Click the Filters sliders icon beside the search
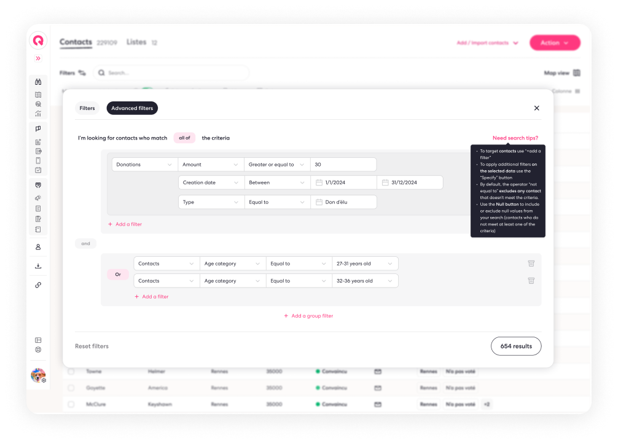 [82, 73]
